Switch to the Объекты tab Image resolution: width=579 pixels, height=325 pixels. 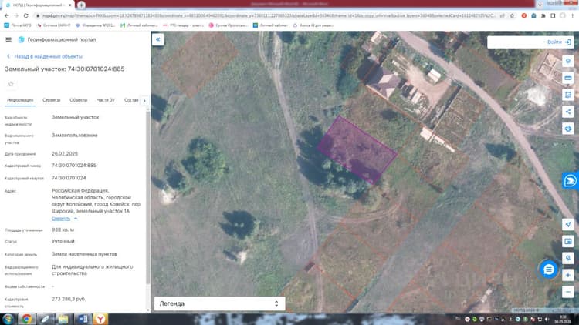click(78, 100)
